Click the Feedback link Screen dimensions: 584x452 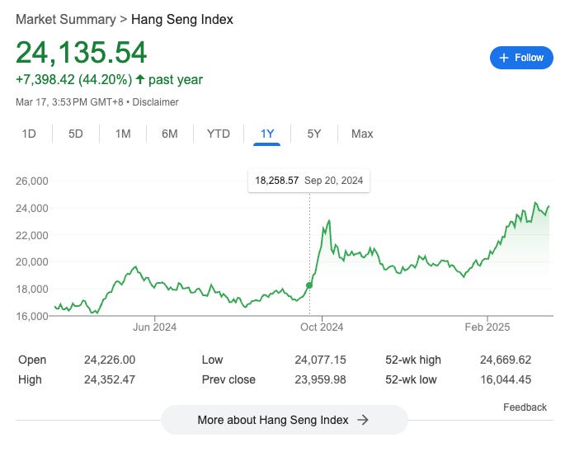[x=525, y=407]
